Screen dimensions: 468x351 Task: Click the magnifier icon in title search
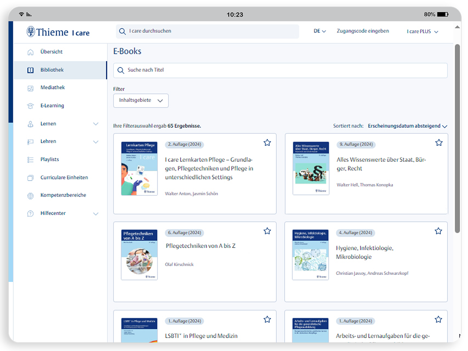121,70
